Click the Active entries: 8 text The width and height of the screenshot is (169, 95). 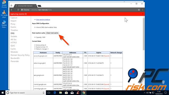pos(41,45)
